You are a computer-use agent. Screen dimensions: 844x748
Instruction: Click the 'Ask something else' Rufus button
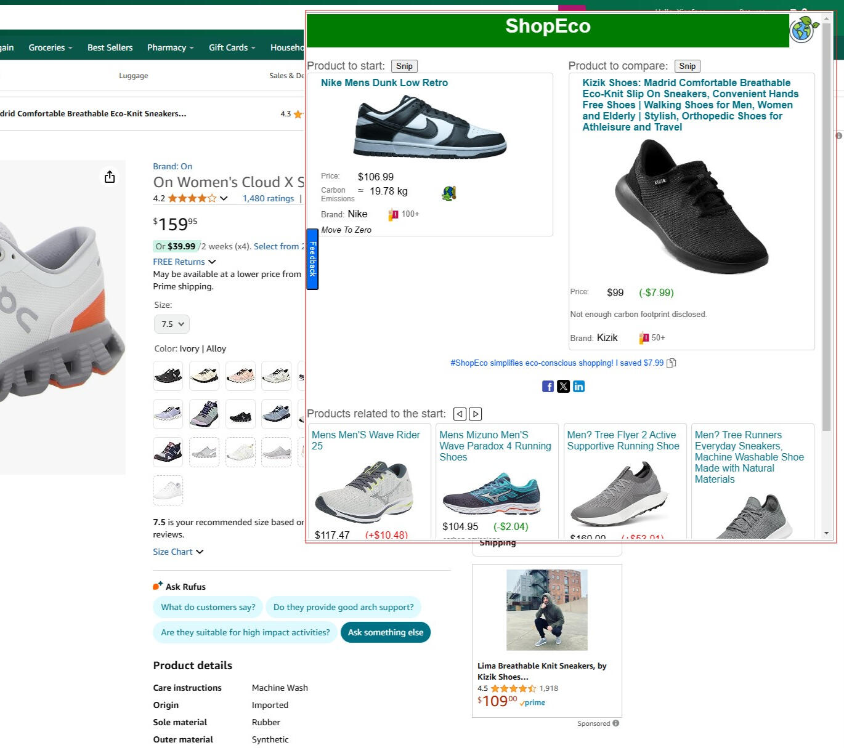[x=386, y=632]
